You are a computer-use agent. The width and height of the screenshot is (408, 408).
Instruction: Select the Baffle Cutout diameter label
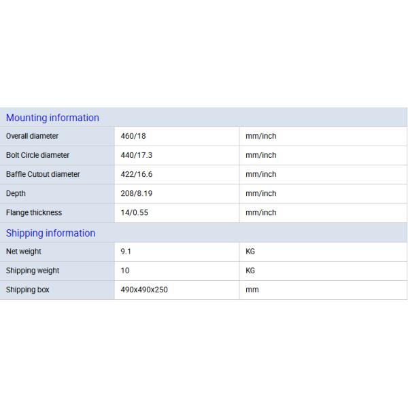[x=43, y=174]
